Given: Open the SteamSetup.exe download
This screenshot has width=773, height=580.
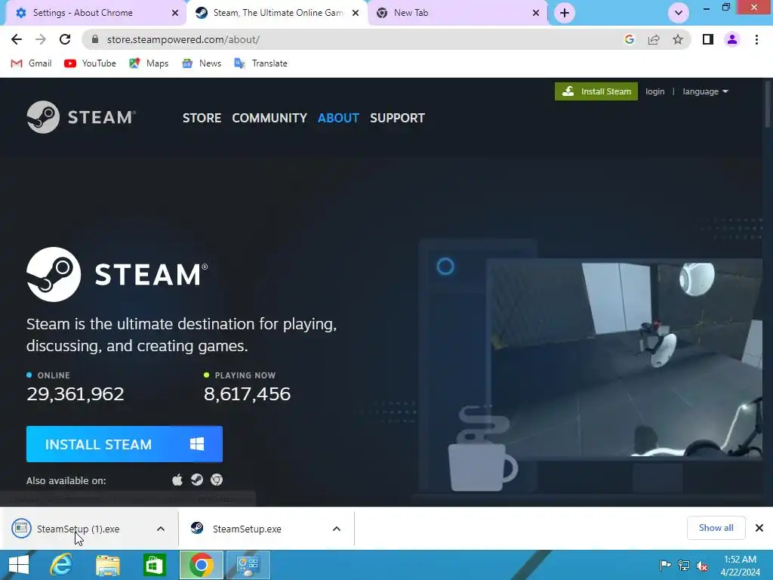Looking at the screenshot, I should [247, 529].
